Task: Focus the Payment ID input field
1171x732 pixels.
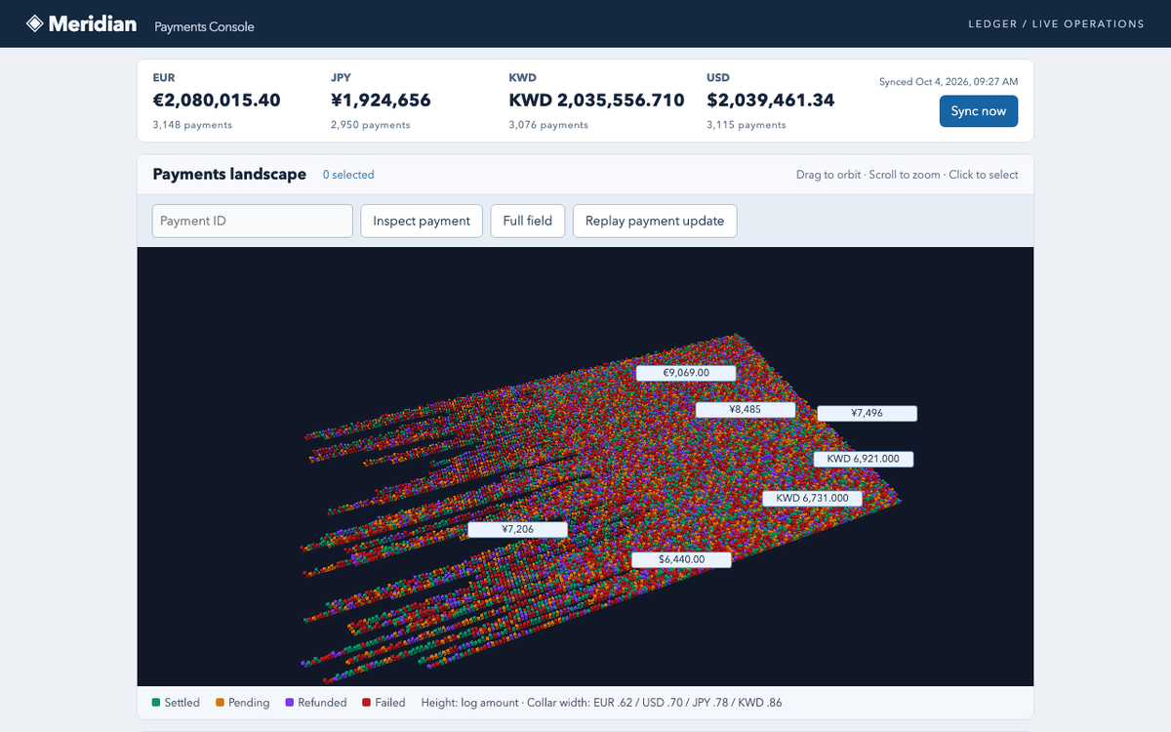Action: click(x=253, y=221)
